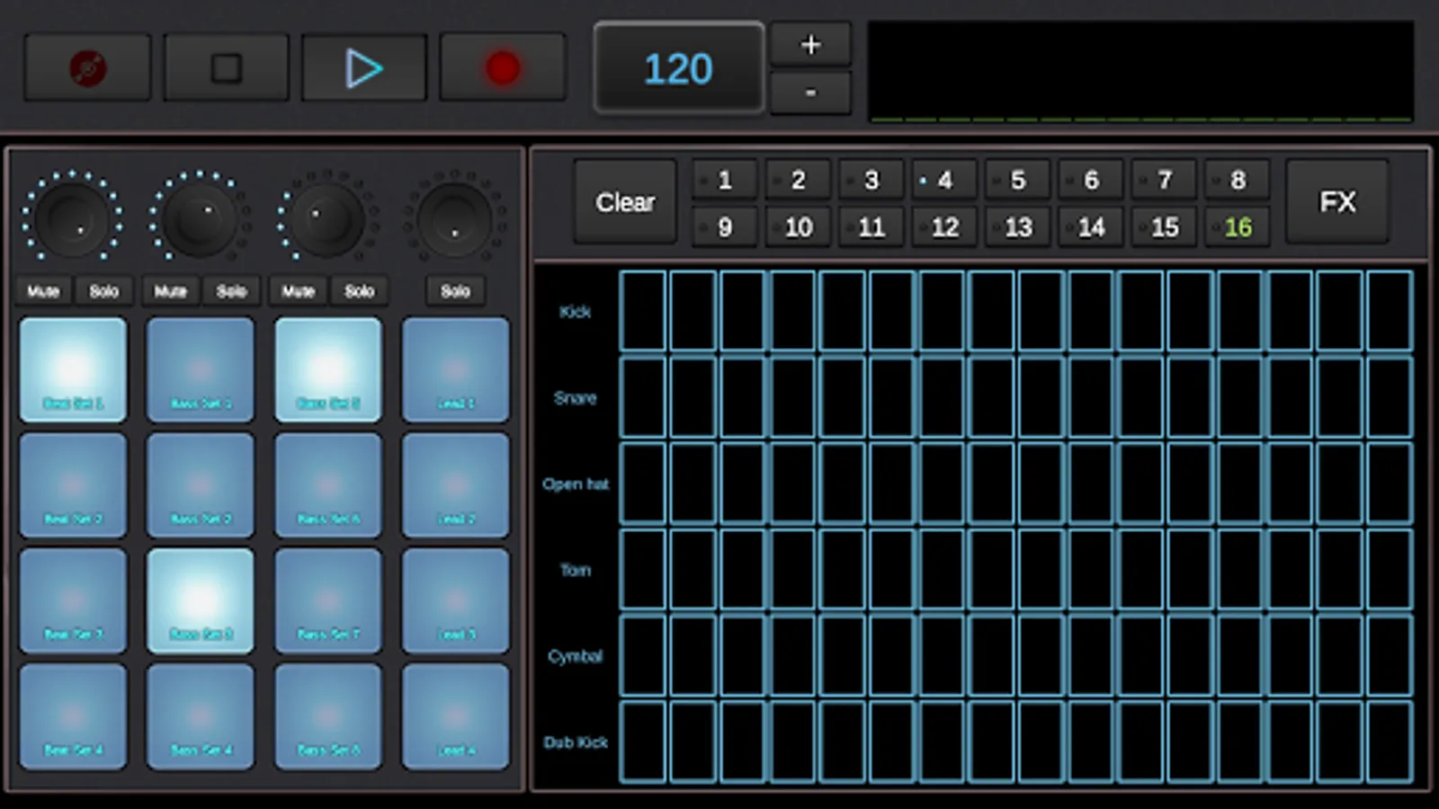Viewport: 1439px width, 809px height.
Task: Clear the current pattern
Action: [x=625, y=202]
